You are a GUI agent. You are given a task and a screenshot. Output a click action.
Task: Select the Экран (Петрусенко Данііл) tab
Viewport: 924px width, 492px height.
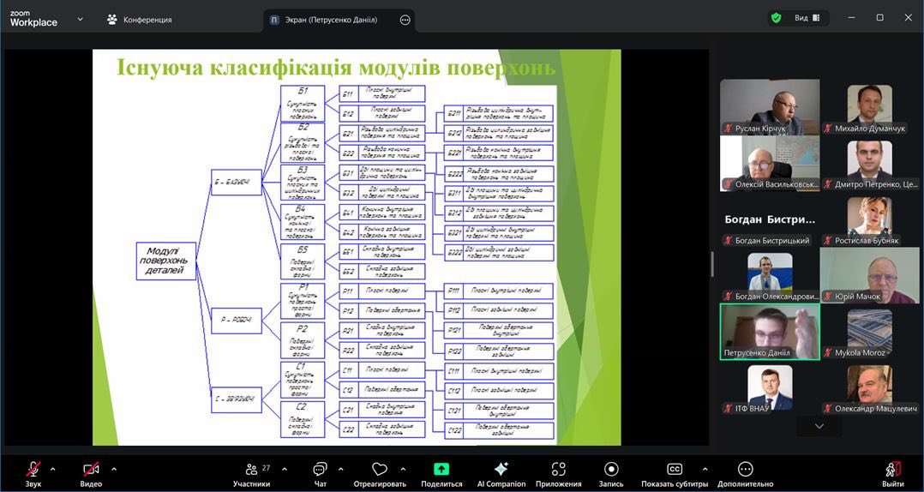(331, 20)
